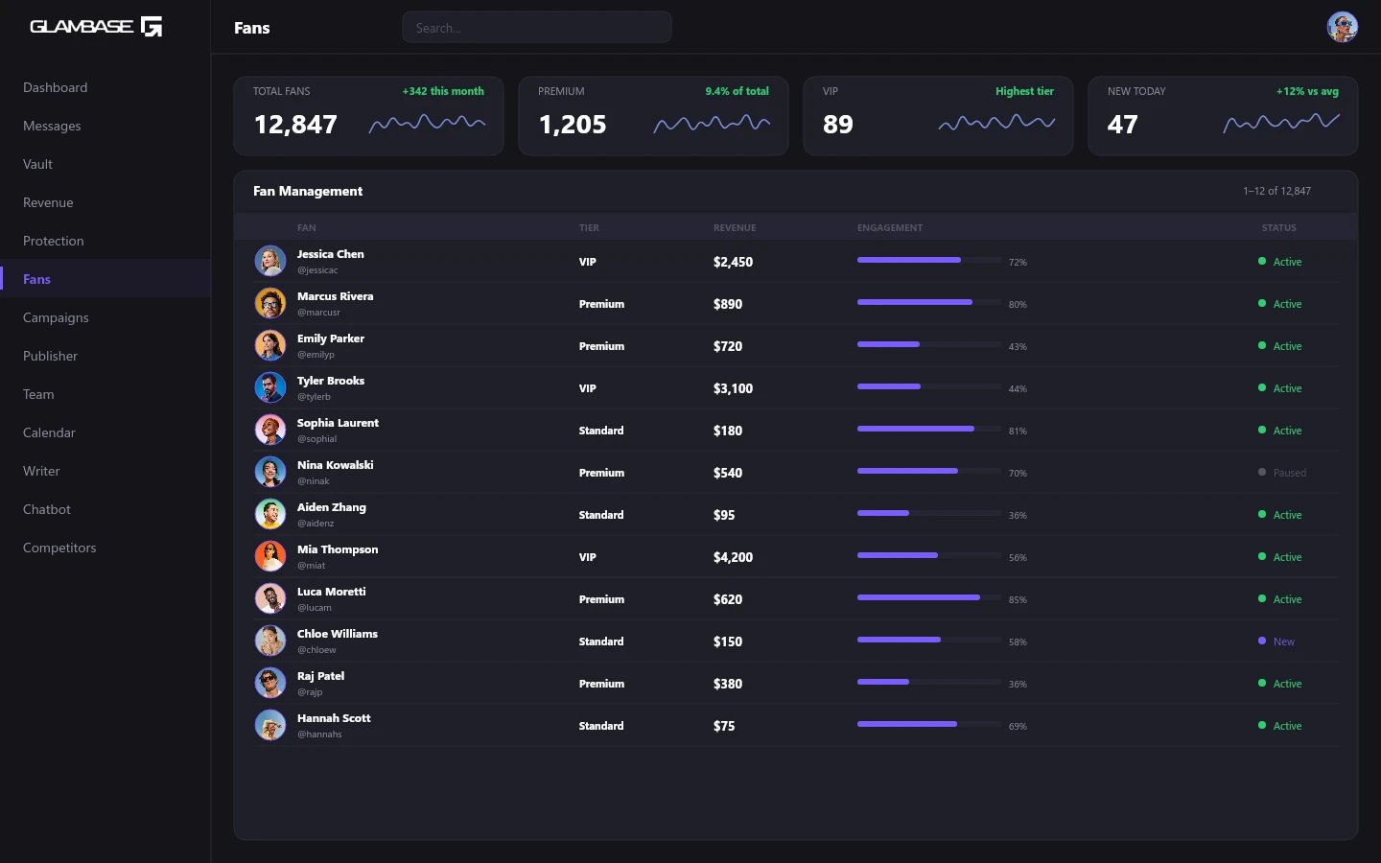Image resolution: width=1381 pixels, height=863 pixels.
Task: Go to Messages in the sidebar
Action: tap(52, 126)
